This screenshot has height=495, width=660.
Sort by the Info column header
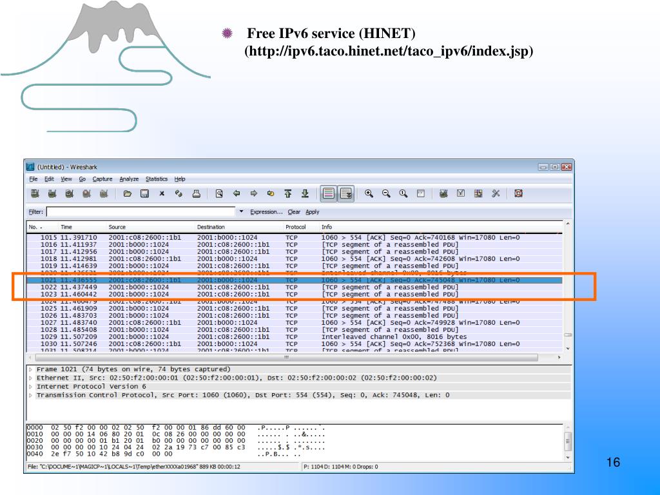(x=327, y=227)
